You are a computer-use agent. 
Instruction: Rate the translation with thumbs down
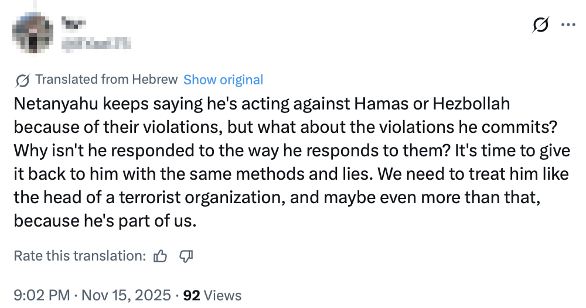186,256
